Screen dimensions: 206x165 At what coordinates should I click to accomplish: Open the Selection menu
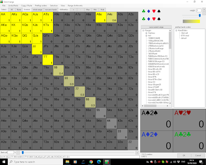[54, 6]
